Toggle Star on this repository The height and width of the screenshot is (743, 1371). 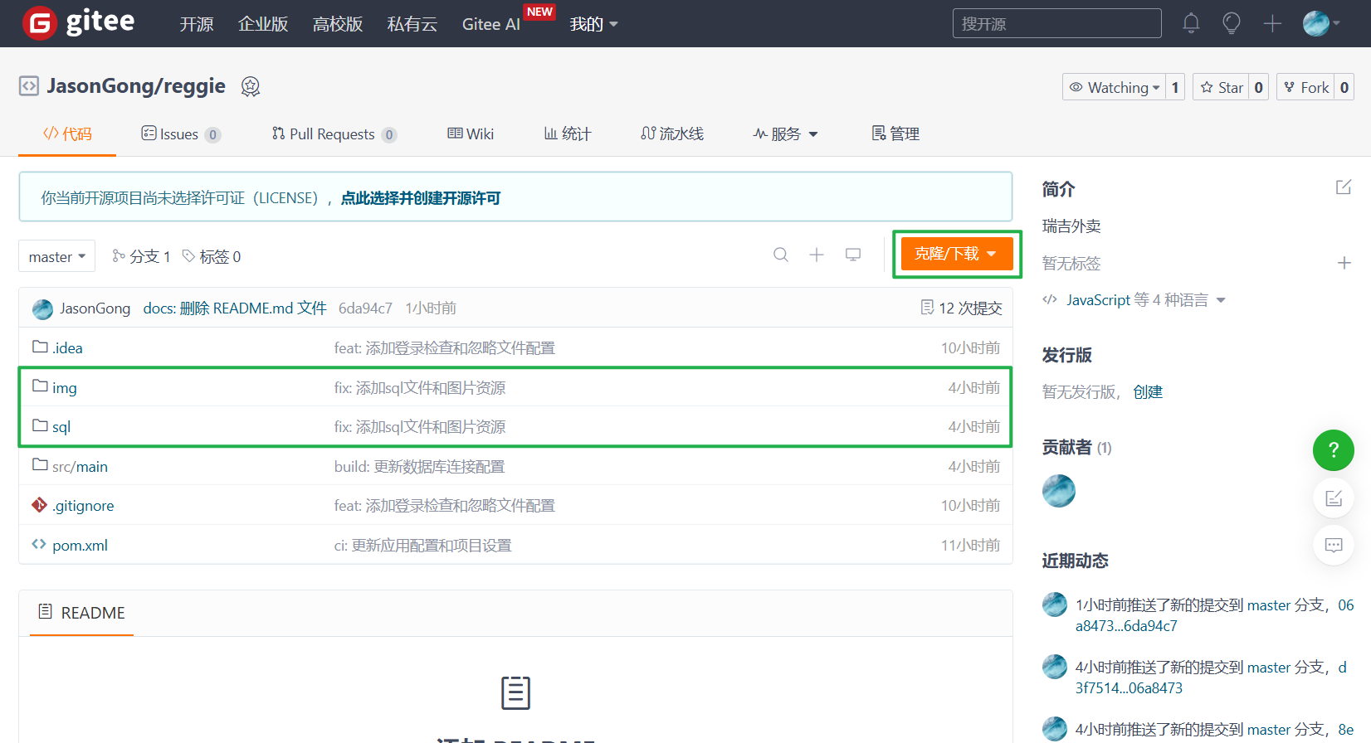point(1222,87)
